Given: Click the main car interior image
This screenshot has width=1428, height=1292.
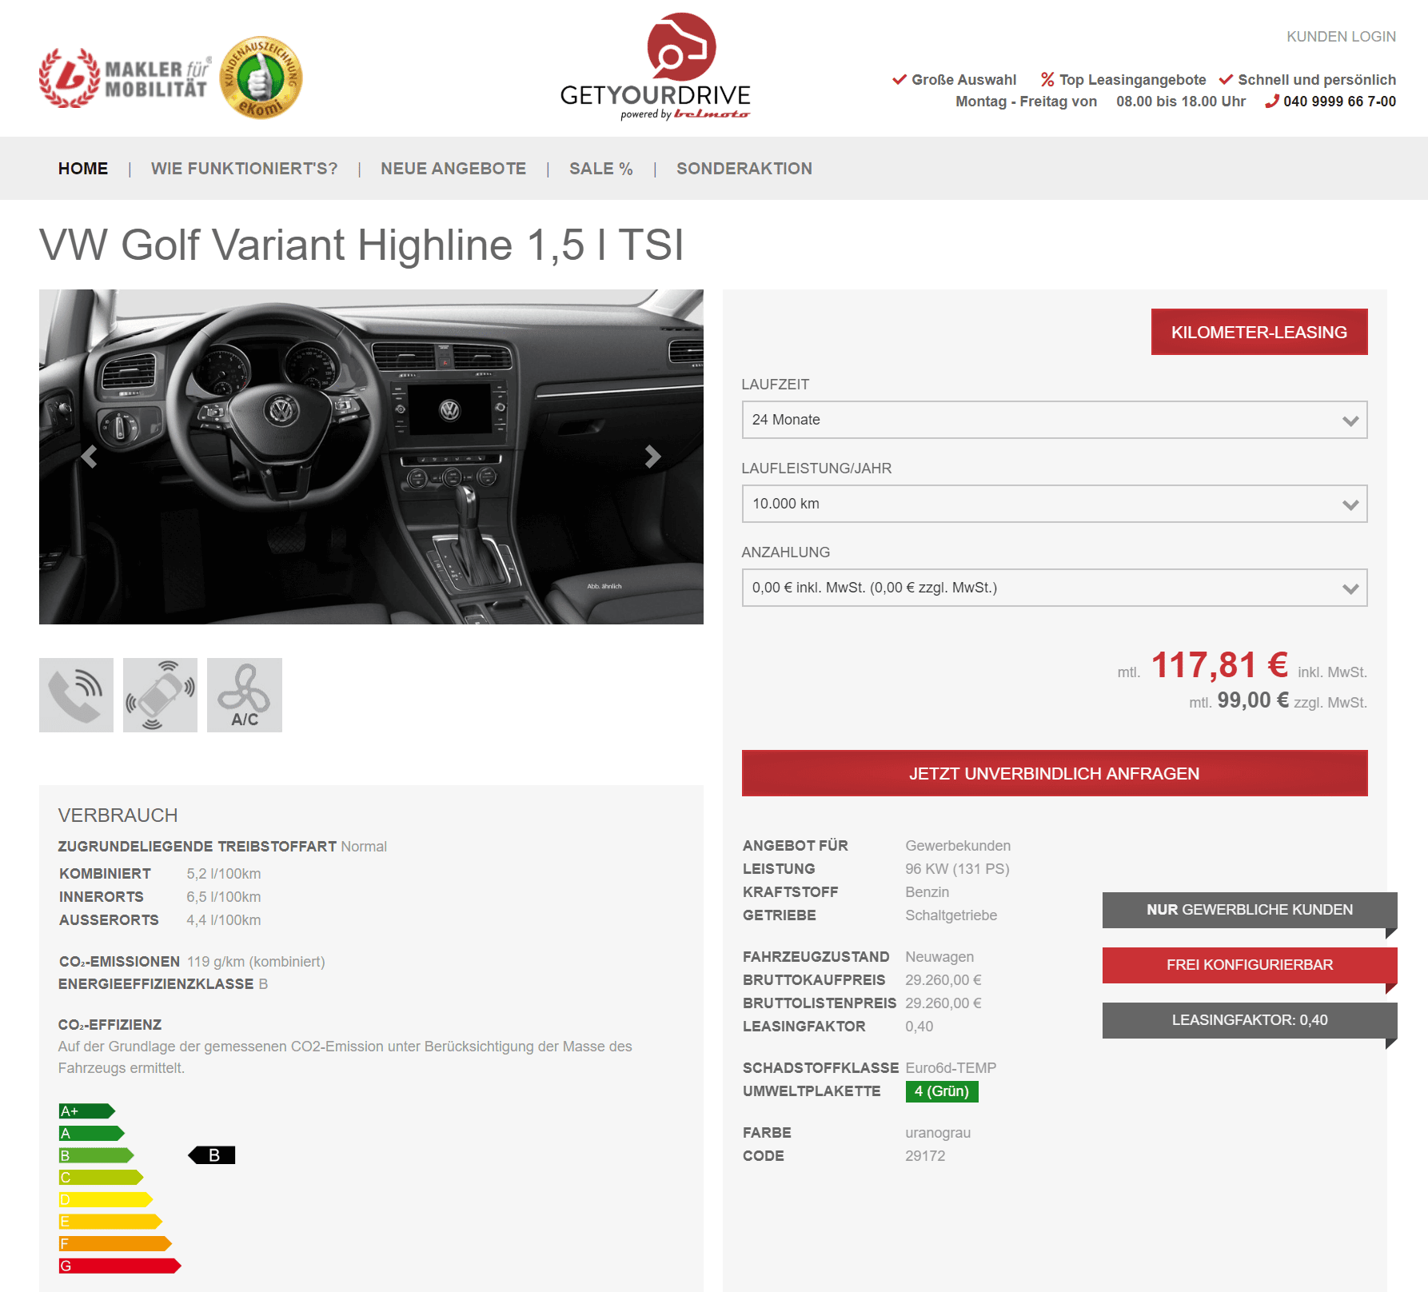Looking at the screenshot, I should coord(371,457).
